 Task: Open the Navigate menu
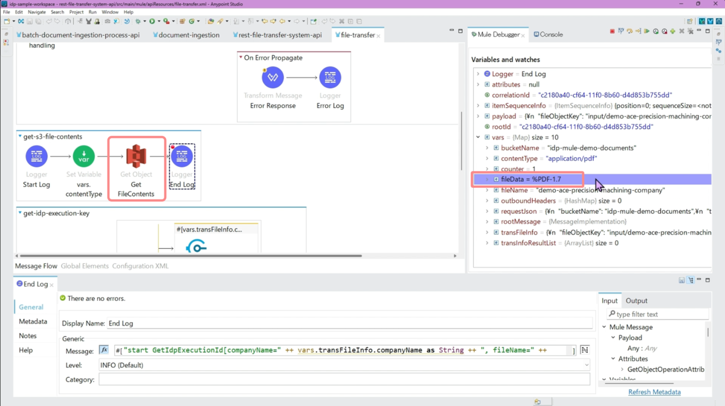tap(36, 12)
